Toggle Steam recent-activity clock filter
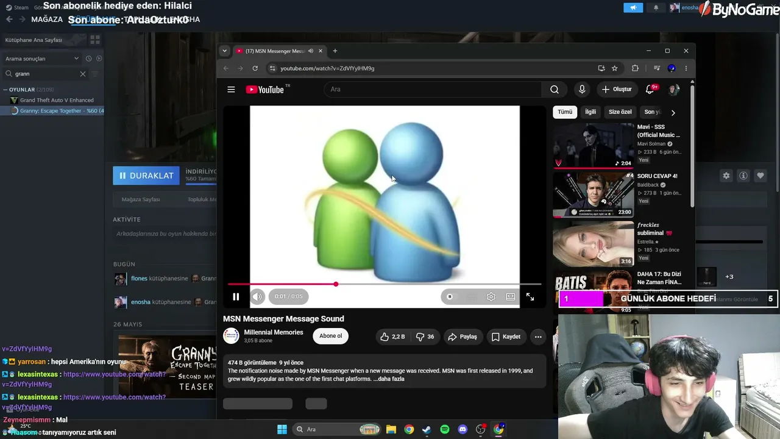 coord(88,59)
